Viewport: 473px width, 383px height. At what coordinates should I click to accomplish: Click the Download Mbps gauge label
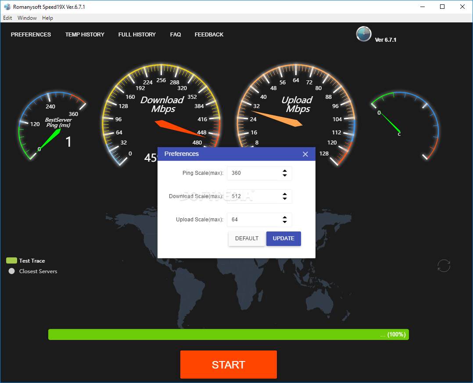click(x=162, y=104)
